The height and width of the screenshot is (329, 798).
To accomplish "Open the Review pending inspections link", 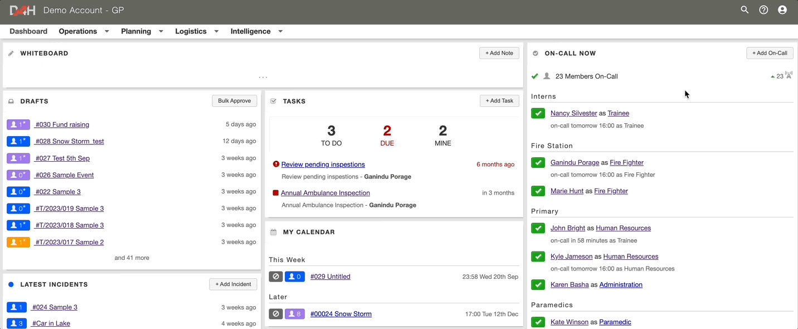I will coord(323,164).
